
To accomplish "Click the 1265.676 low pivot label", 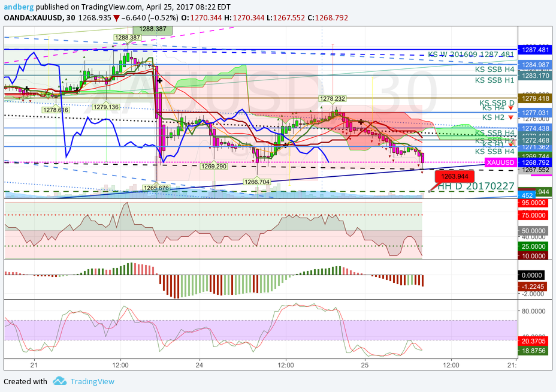I will click(156, 188).
